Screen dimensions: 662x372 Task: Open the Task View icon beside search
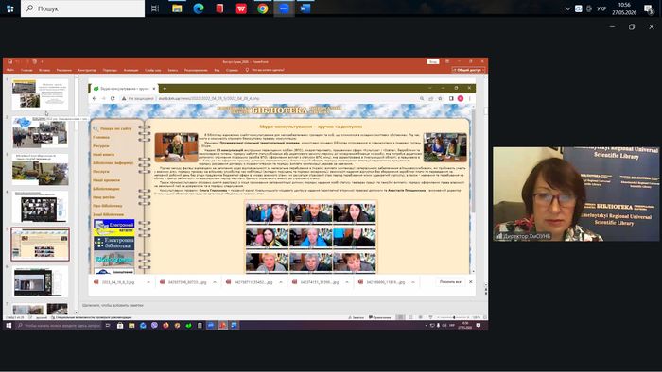tap(155, 8)
